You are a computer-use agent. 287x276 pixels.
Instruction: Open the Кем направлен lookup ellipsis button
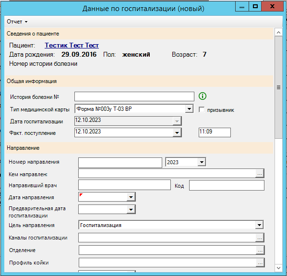pyautogui.click(x=260, y=173)
